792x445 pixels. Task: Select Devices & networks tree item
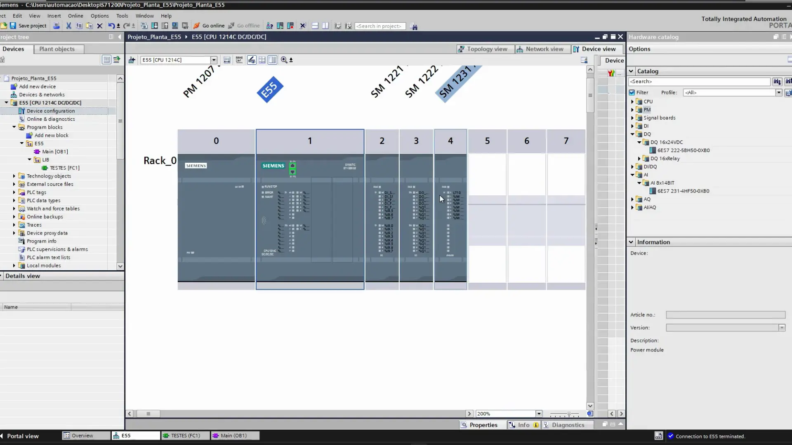click(42, 94)
